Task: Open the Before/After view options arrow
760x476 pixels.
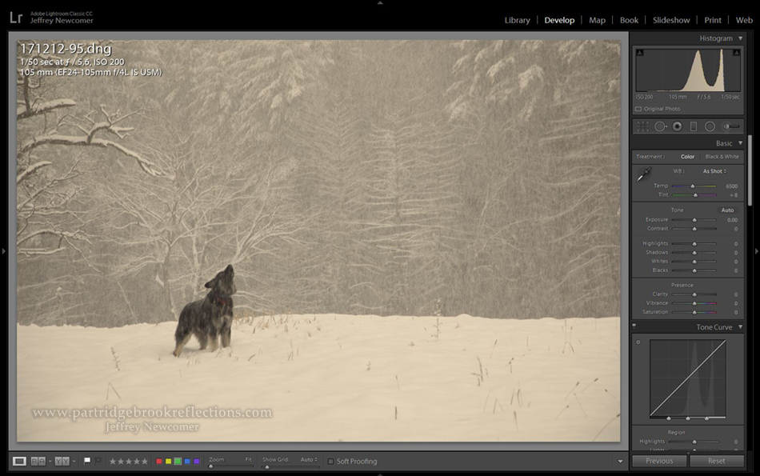Action: (x=74, y=461)
